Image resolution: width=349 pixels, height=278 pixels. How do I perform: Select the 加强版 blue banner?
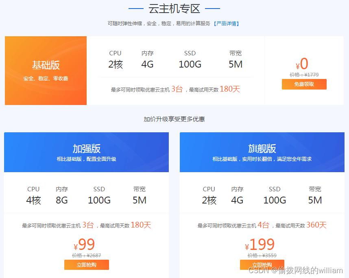point(86,152)
